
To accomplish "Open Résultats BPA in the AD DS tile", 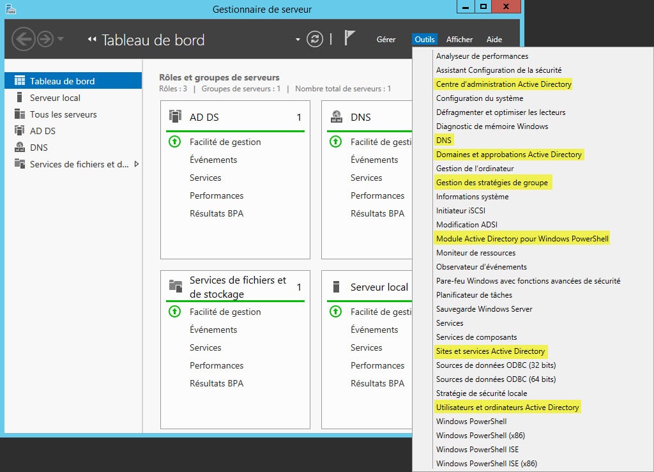I will pos(217,213).
